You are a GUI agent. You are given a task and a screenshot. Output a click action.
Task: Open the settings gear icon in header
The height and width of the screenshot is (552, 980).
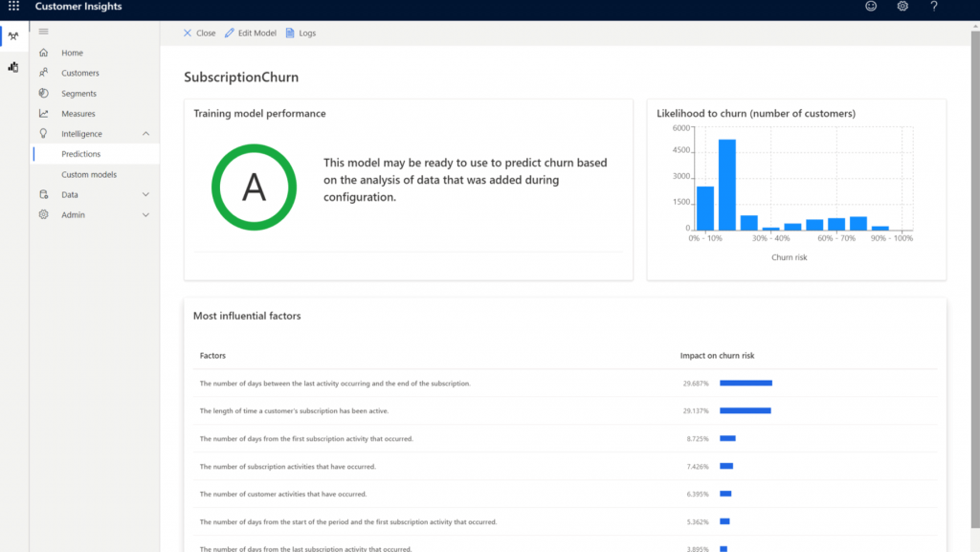point(902,7)
